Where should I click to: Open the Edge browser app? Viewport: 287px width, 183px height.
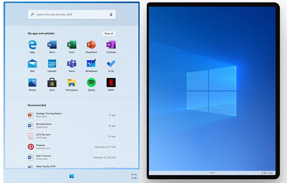[x=32, y=45]
